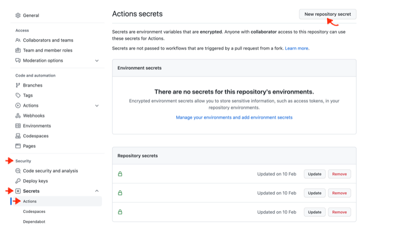Screen dimensions: 404x229
Task: Remove the second repository secret
Action: (x=339, y=193)
